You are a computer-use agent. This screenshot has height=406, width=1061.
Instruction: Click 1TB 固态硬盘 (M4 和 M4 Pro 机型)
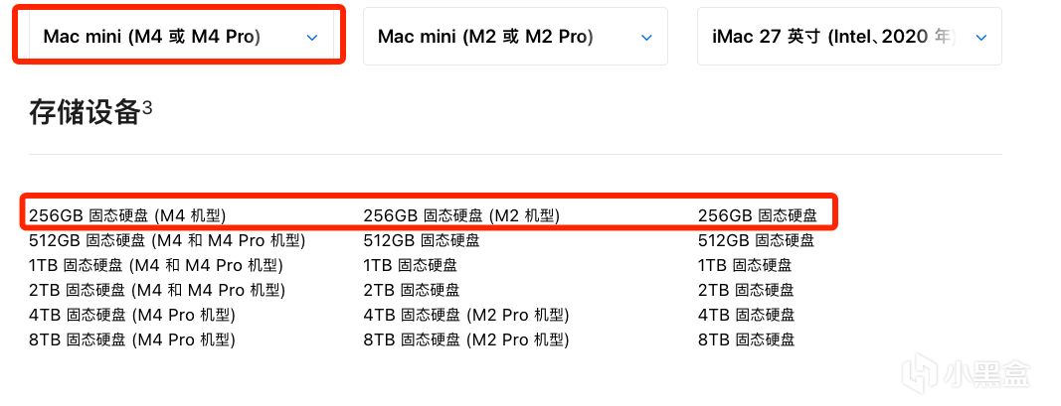tap(156, 265)
